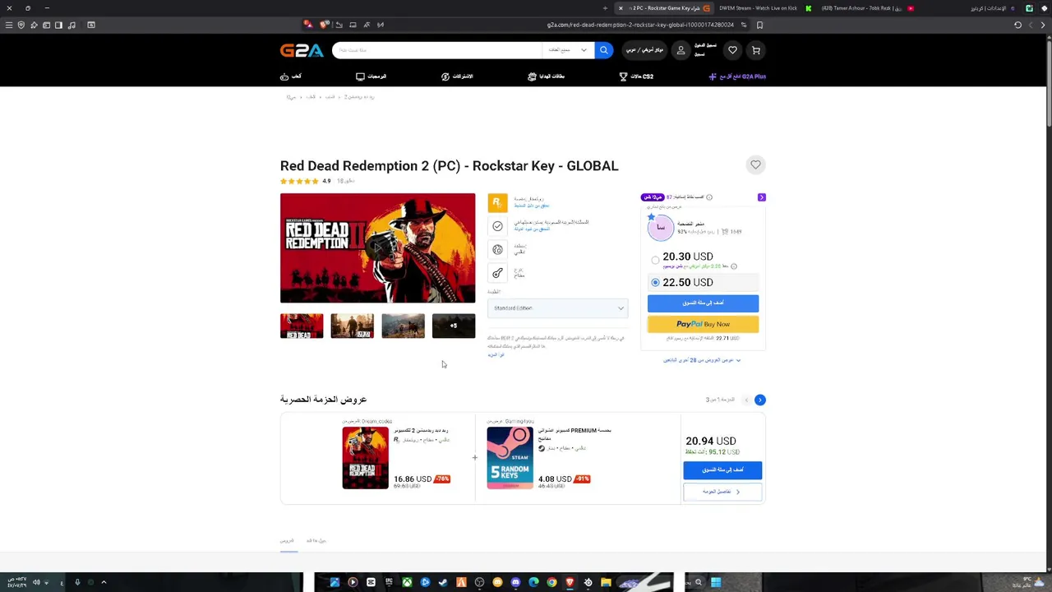Open the G2A Plus menu item
Screen dimensions: 1052x592
pyautogui.click(x=737, y=76)
